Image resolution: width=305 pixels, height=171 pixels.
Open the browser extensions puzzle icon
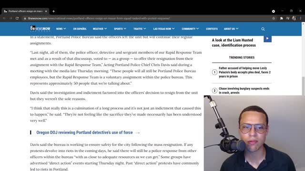281,18
